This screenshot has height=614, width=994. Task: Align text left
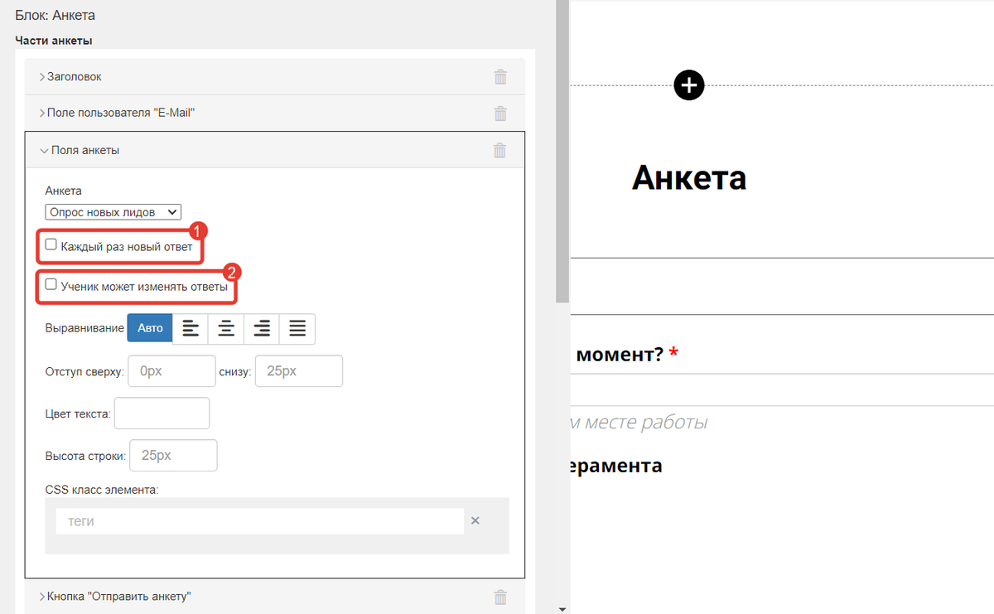(191, 328)
